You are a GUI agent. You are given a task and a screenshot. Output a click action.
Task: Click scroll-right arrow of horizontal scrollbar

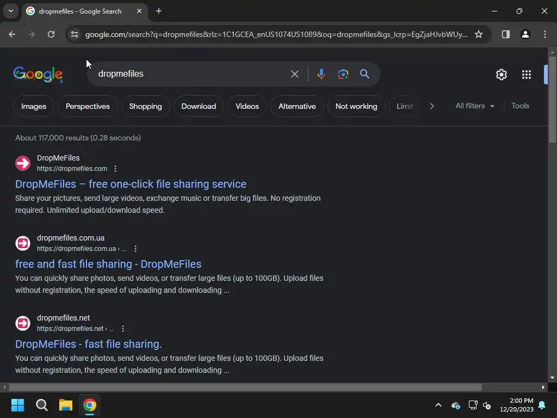tap(543, 387)
